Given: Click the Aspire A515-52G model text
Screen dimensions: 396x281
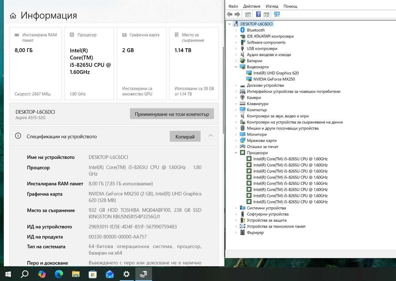Looking at the screenshot, I should coord(30,118).
